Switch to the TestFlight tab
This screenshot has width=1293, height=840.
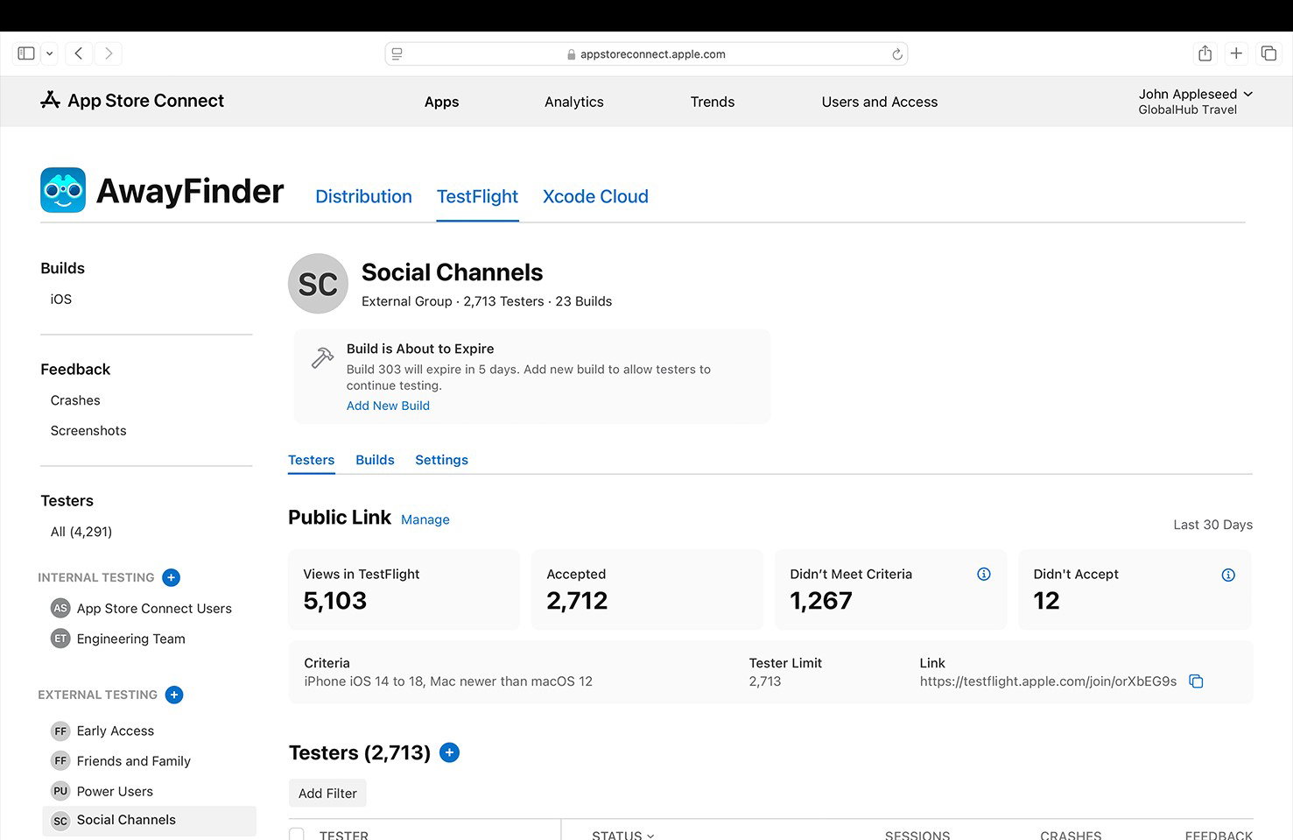click(477, 196)
